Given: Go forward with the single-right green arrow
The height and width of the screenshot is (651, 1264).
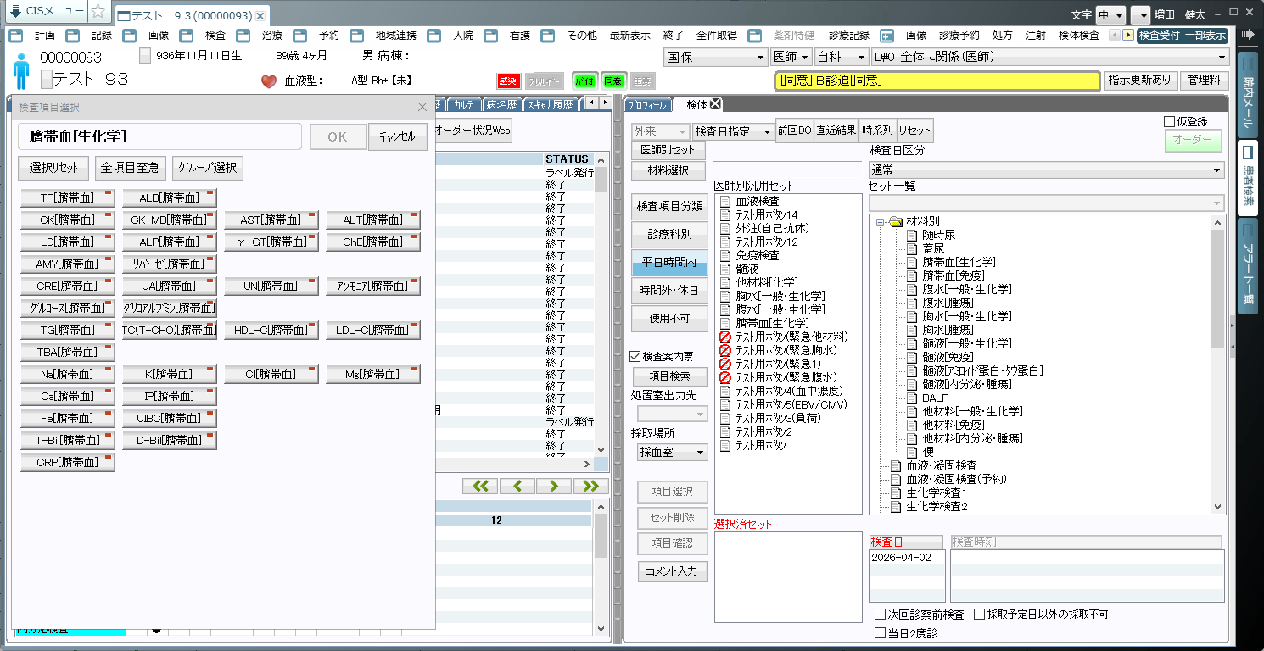Looking at the screenshot, I should (x=554, y=486).
